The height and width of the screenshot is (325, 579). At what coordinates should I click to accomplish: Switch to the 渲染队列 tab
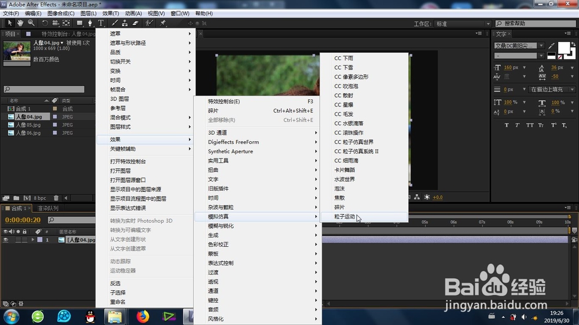48,208
